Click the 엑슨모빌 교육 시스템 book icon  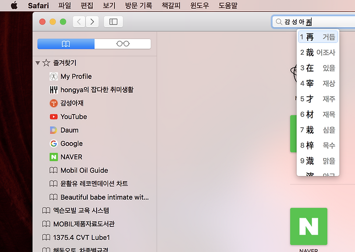(46, 211)
